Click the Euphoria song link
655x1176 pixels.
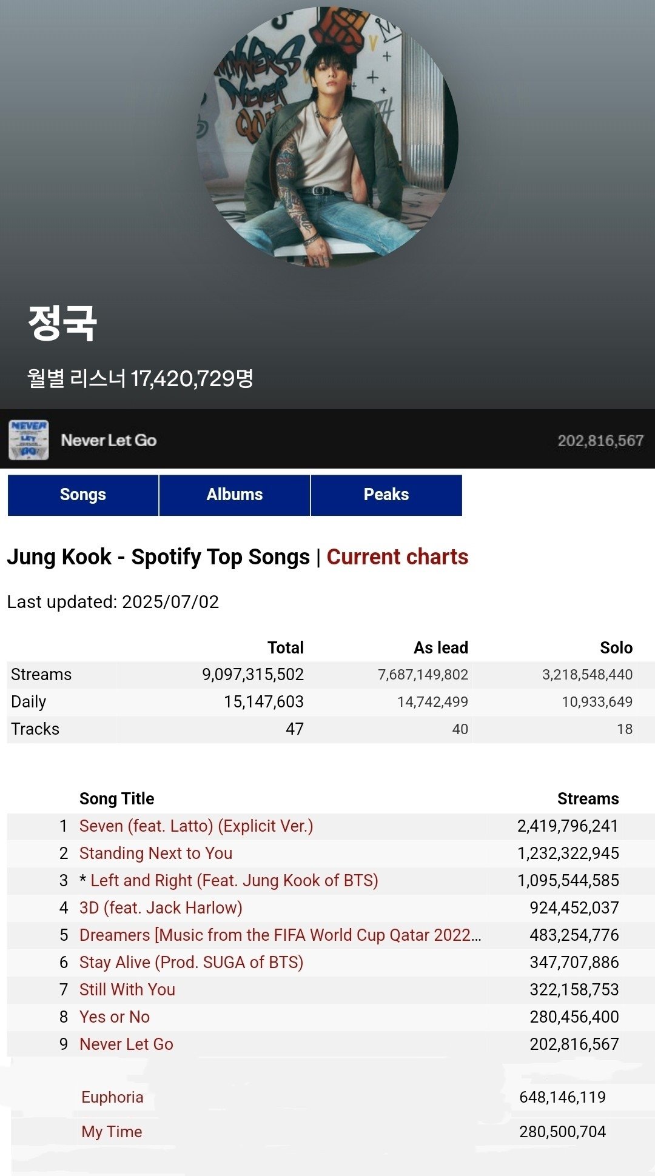[112, 1097]
